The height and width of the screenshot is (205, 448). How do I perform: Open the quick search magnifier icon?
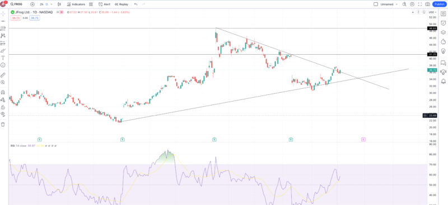click(404, 4)
